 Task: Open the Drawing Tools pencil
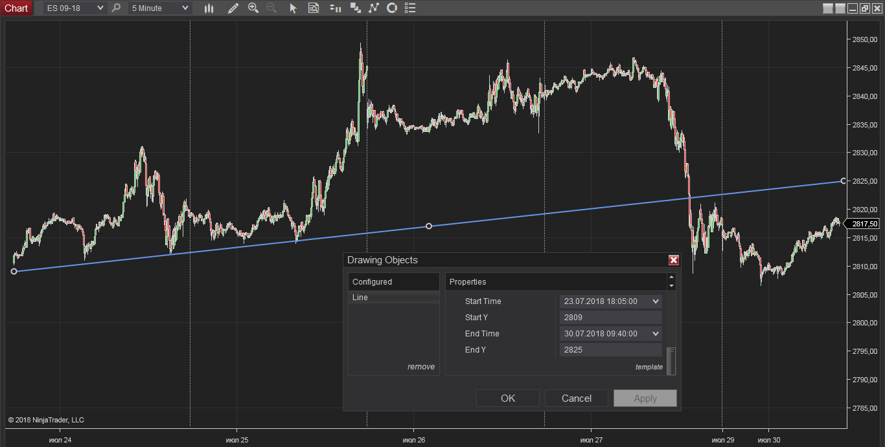click(233, 8)
